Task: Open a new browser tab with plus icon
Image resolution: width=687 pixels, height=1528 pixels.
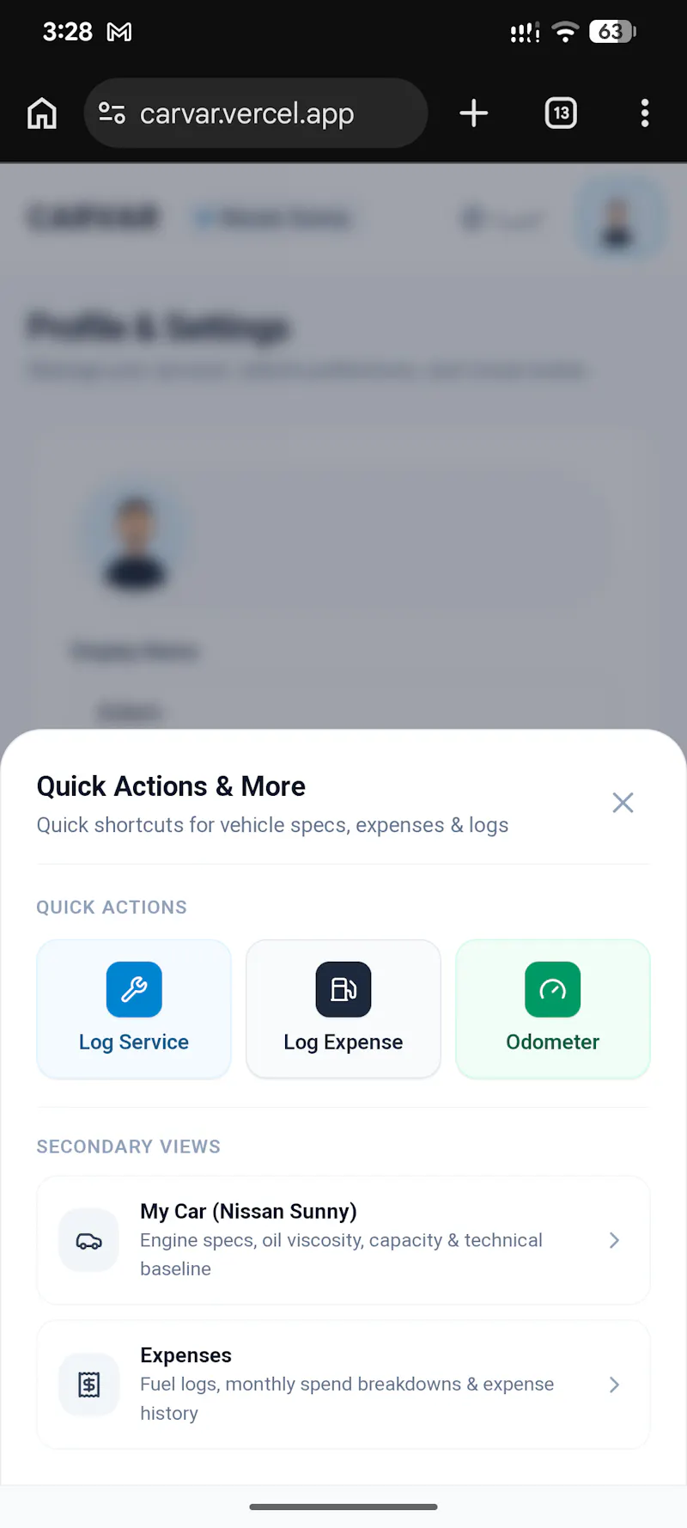Action: coord(474,113)
